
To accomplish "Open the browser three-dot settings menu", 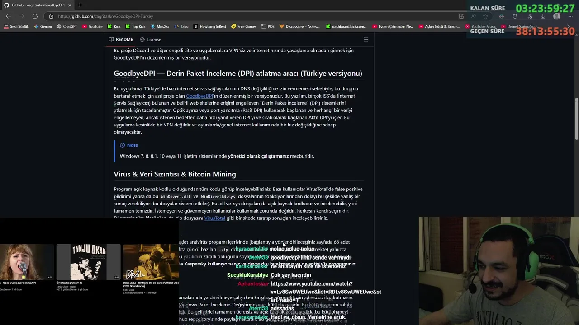I will tap(570, 16).
